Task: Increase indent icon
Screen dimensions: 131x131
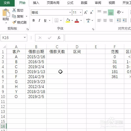Action: (x=125, y=20)
